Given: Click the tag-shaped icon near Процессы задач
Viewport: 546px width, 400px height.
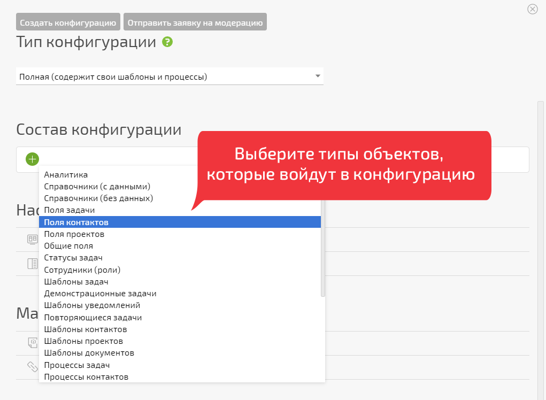Looking at the screenshot, I should click(33, 367).
